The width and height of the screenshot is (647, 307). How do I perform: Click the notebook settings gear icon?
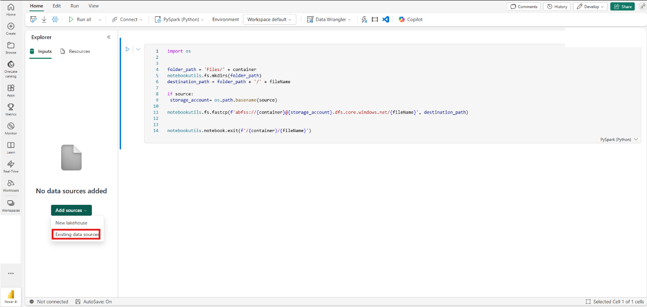[55, 19]
